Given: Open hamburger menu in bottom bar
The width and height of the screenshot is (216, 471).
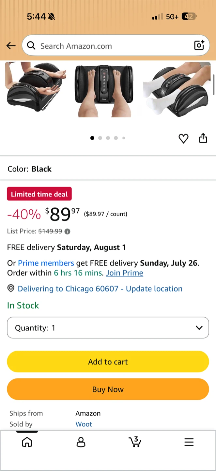Looking at the screenshot, I should [x=189, y=442].
